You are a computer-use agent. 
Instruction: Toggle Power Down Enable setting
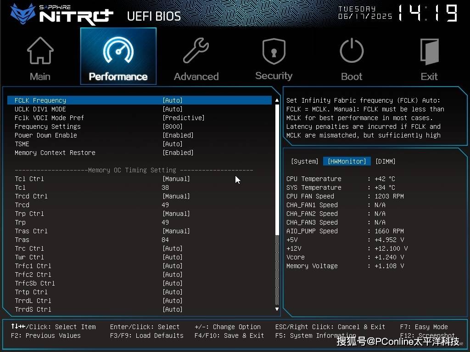(x=178, y=135)
